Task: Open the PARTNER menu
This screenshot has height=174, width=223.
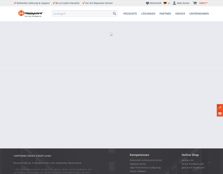Action: pyautogui.click(x=165, y=13)
